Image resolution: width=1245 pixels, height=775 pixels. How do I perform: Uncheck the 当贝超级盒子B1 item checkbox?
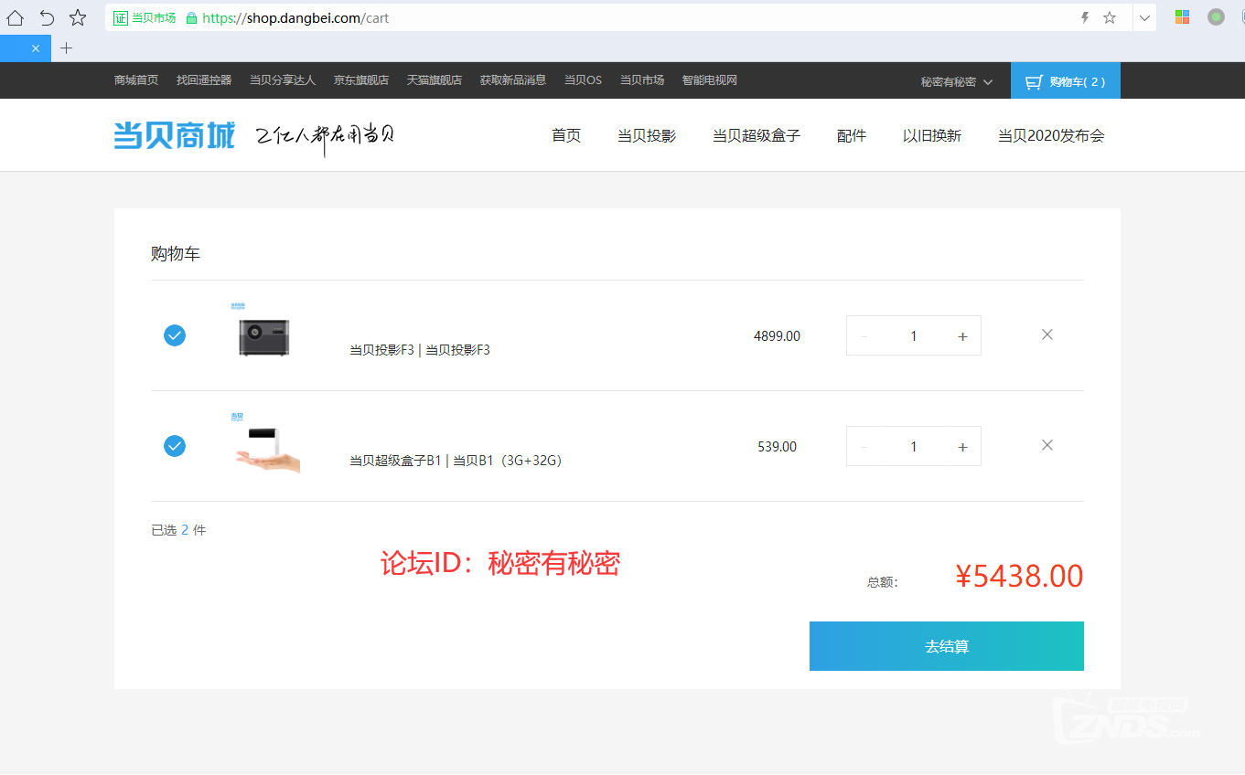pos(175,446)
